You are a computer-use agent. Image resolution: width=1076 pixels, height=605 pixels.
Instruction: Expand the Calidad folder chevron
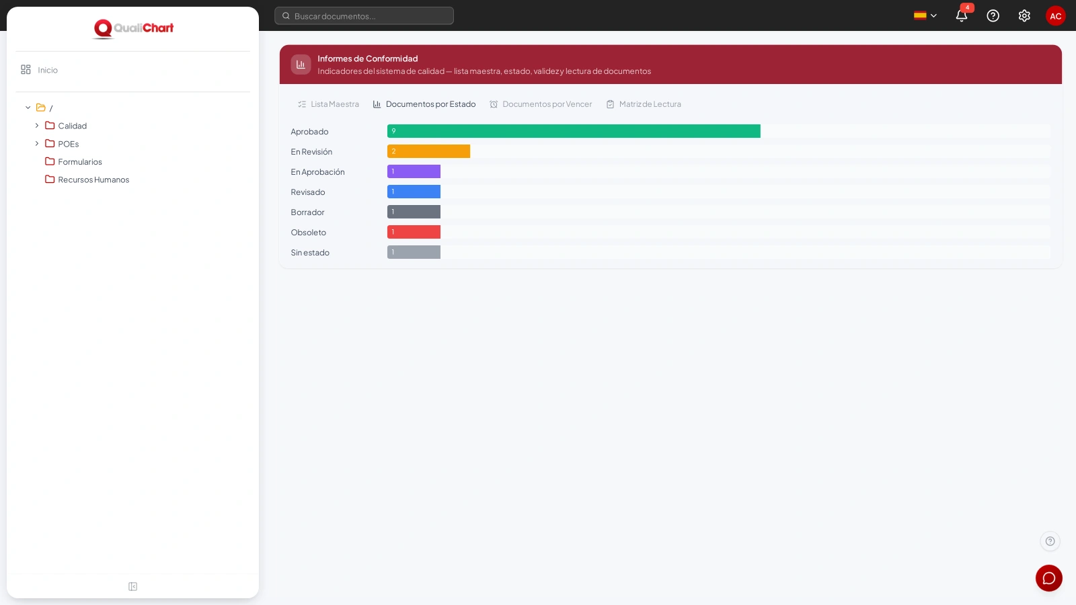pos(37,126)
